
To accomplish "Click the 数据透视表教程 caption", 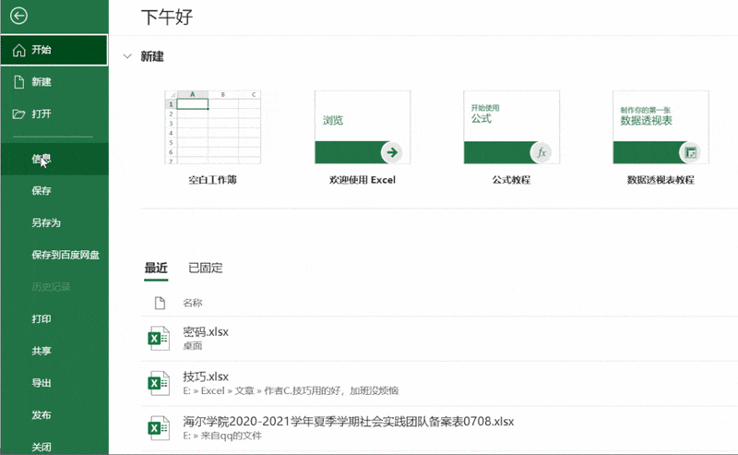I will tap(661, 180).
